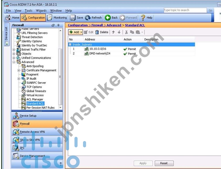221x169 pixels.
Task: Open the Tools menu
Action: [x=29, y=11]
